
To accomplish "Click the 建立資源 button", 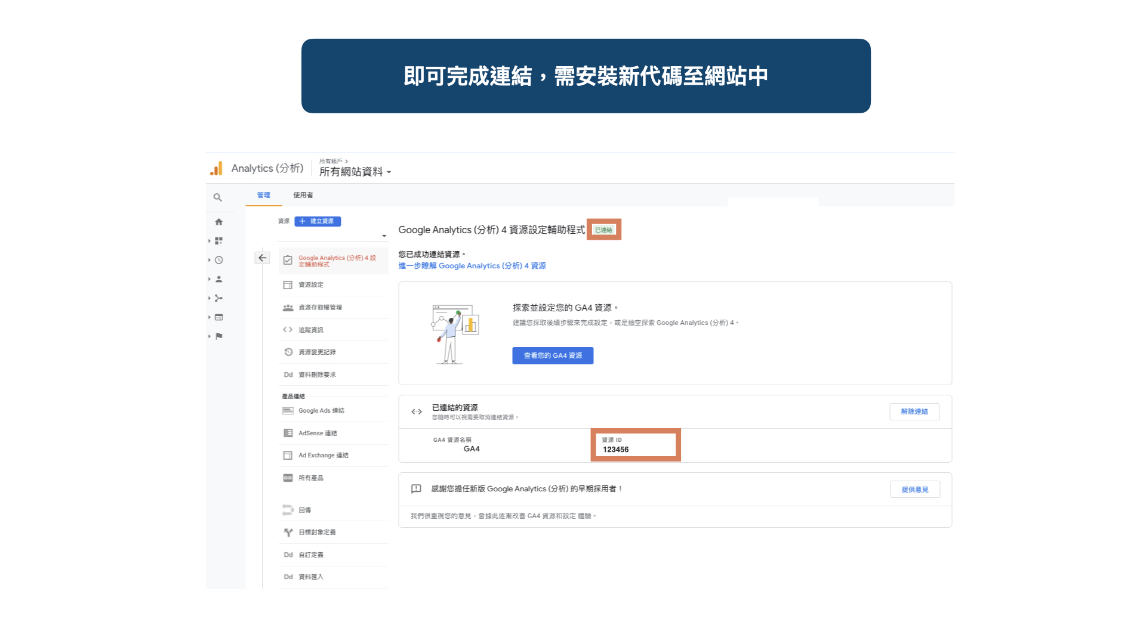I will (318, 221).
